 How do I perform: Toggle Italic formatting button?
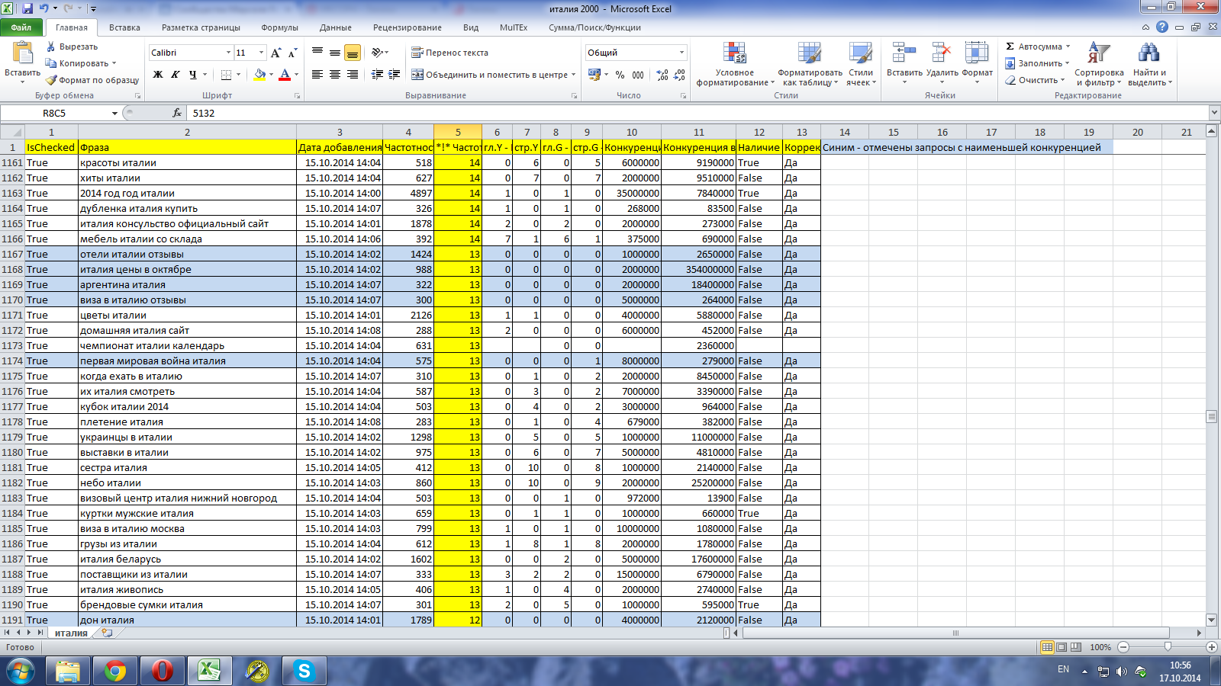tap(176, 75)
